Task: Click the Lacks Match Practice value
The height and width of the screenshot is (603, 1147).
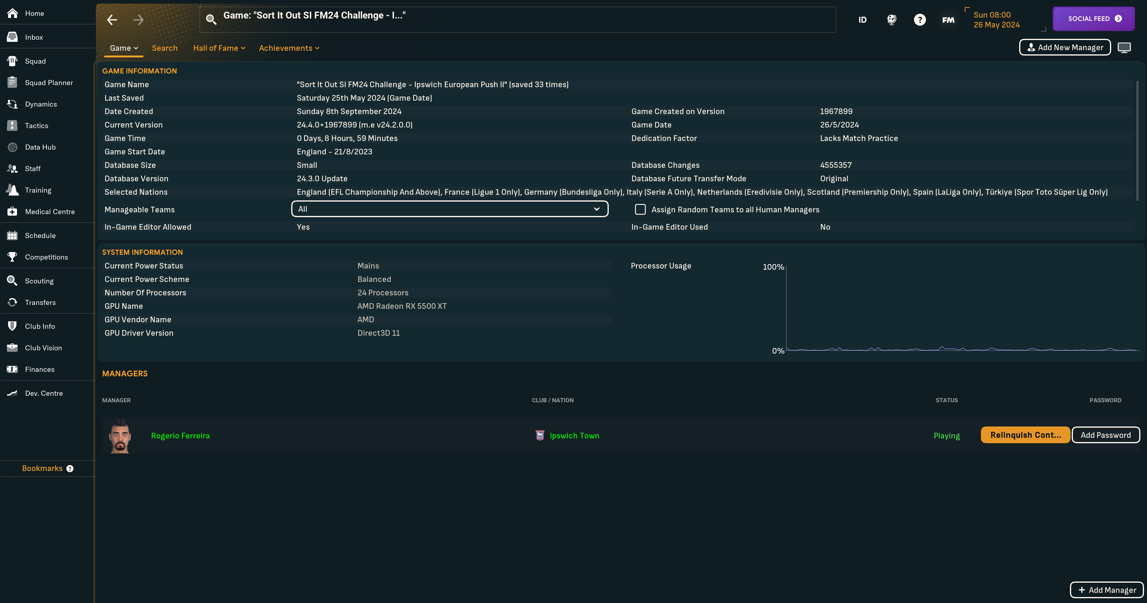Action: click(859, 138)
